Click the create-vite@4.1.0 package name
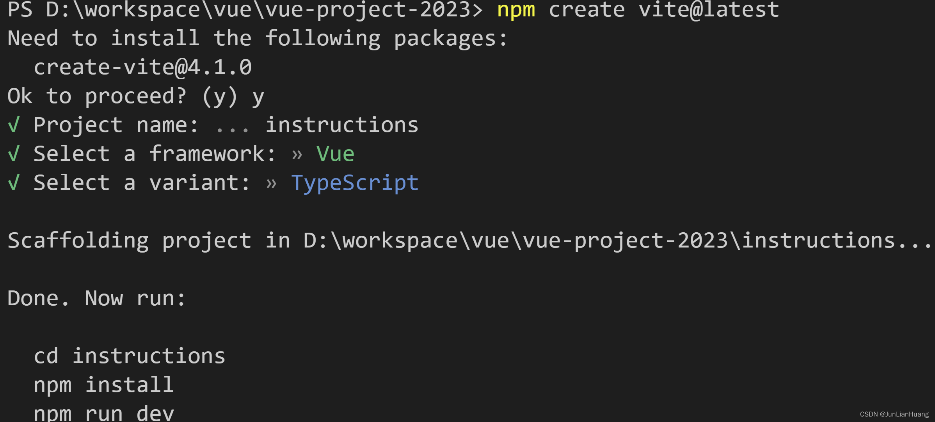The height and width of the screenshot is (422, 935). 142,67
